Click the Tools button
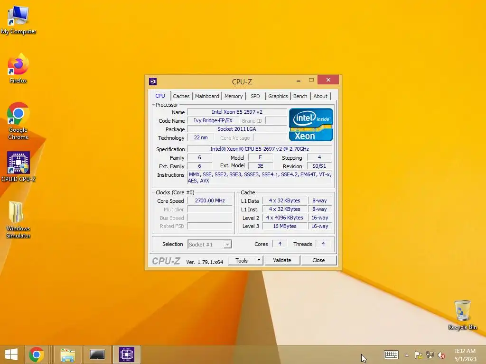486x364 pixels. 242,260
